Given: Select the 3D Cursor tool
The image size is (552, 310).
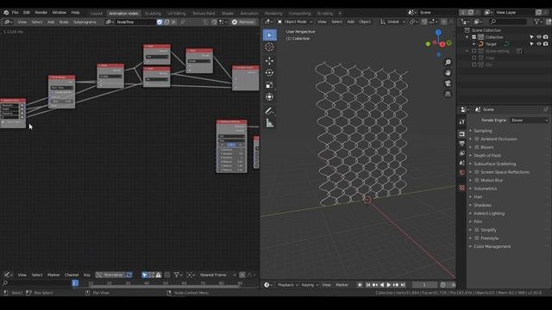Looking at the screenshot, I should tap(269, 47).
